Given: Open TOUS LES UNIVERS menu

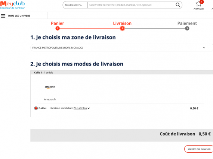Looking at the screenshot, I should 19,16.
